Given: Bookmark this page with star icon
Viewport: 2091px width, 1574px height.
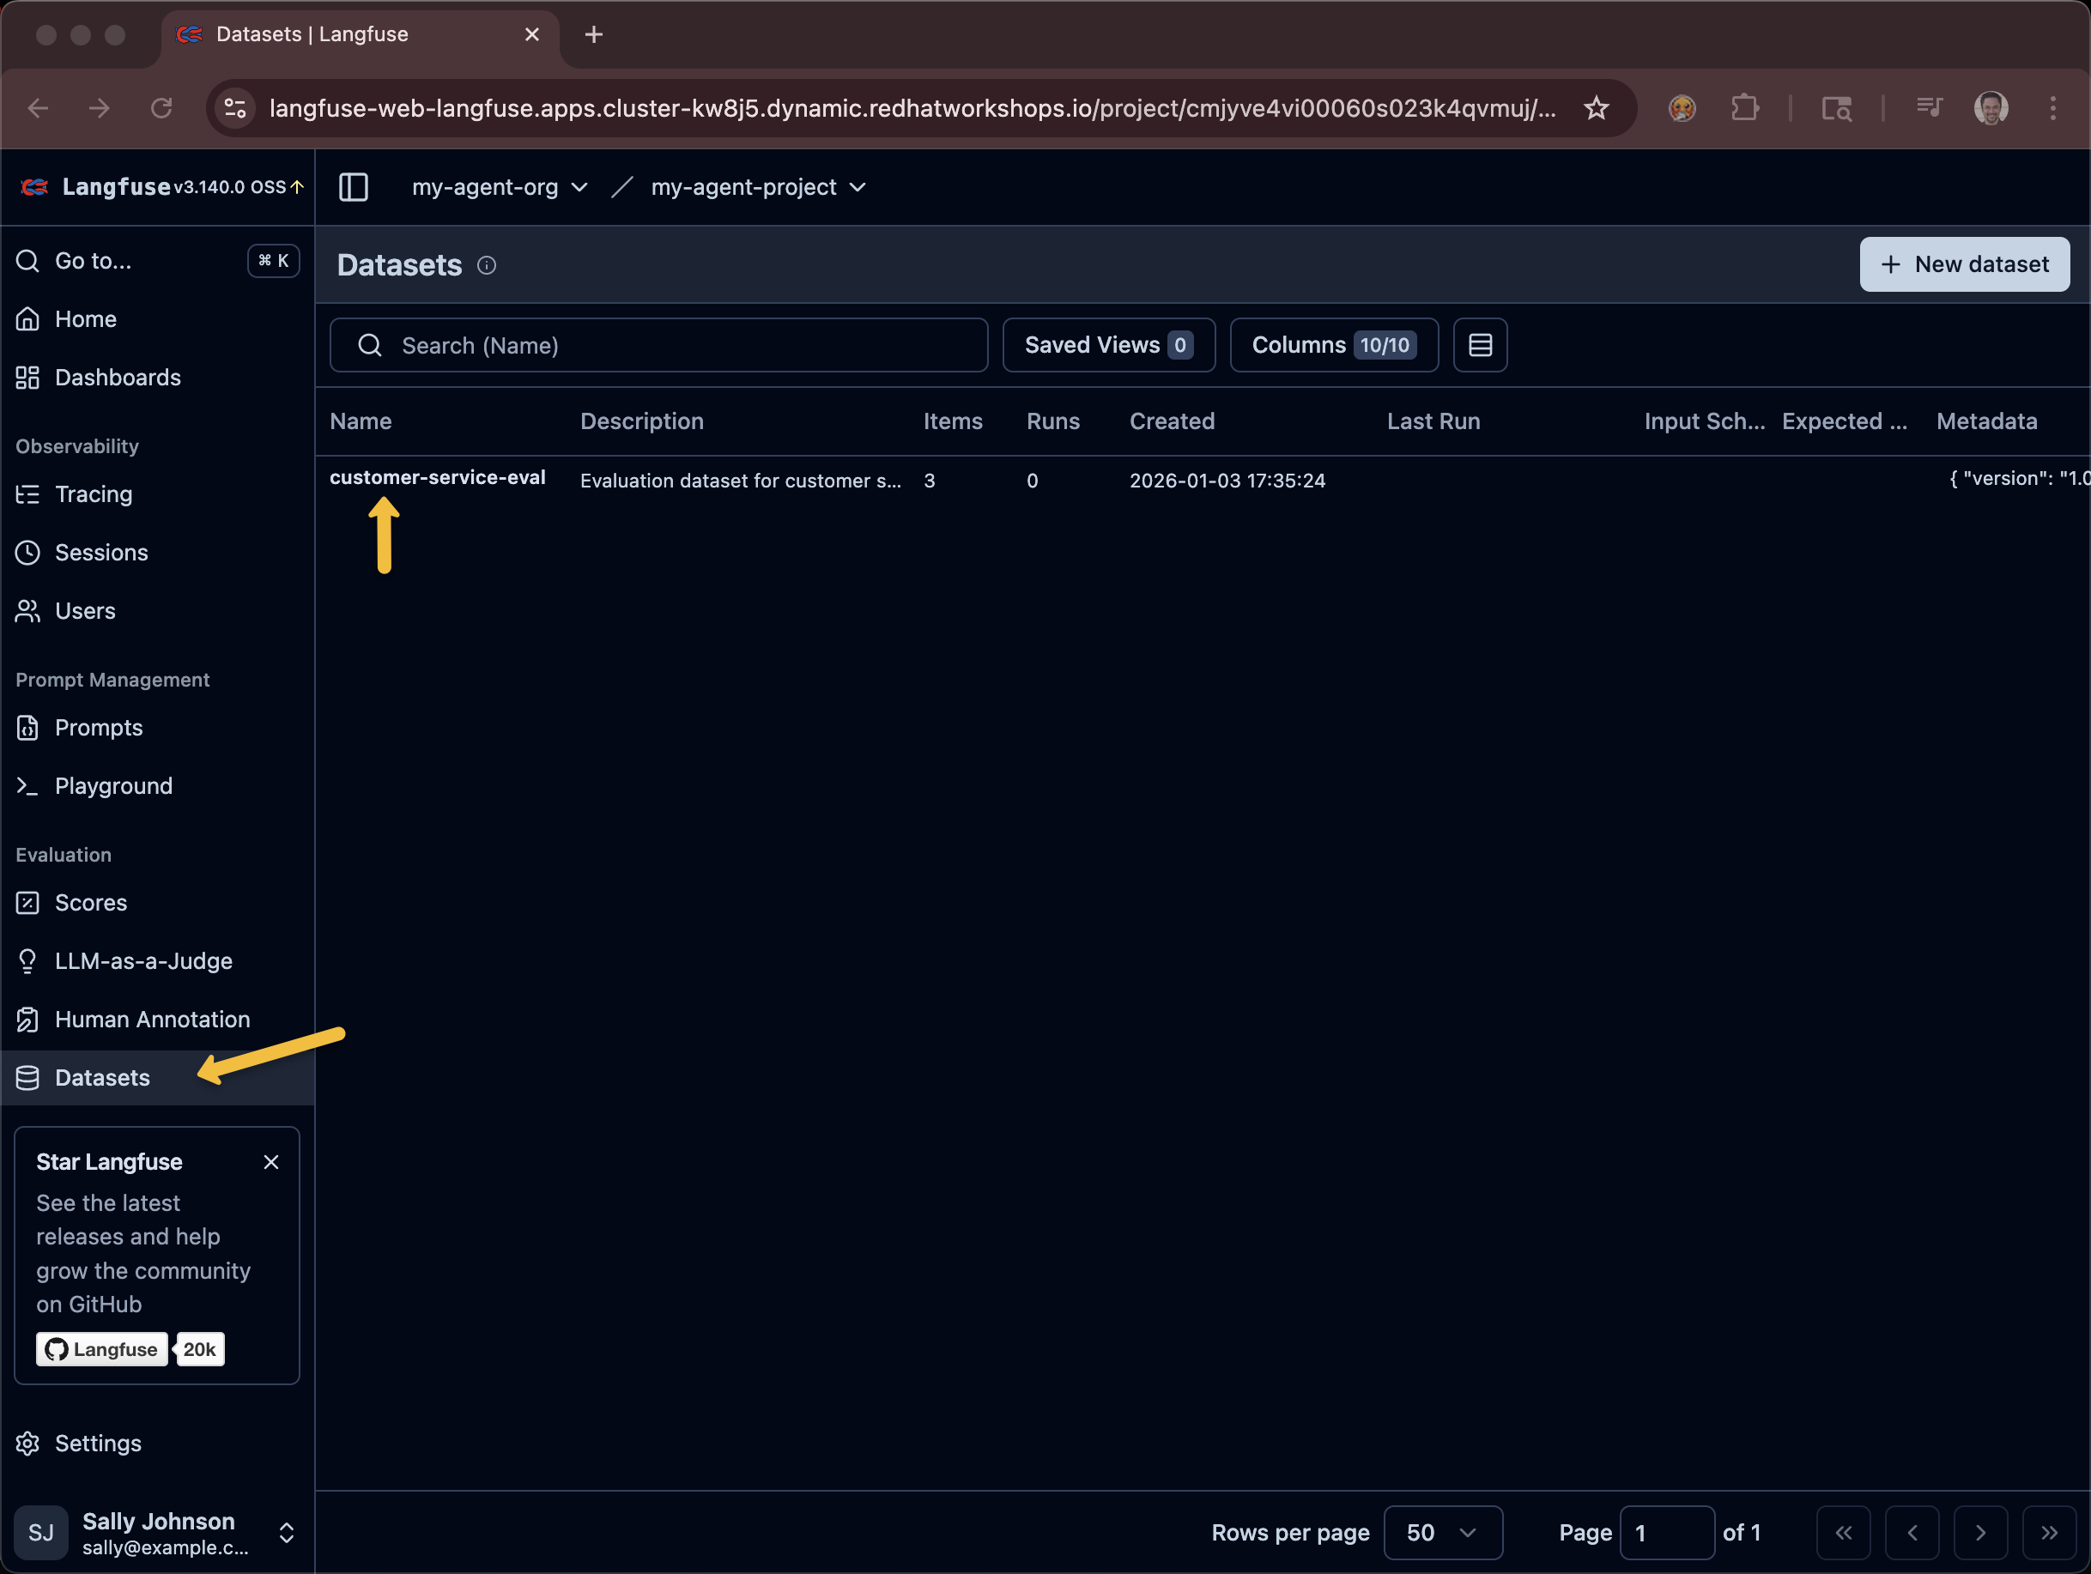Looking at the screenshot, I should [1596, 109].
